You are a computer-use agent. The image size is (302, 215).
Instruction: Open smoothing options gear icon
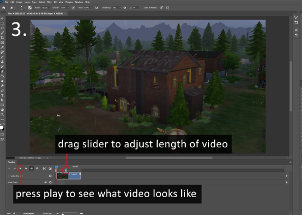125,8
